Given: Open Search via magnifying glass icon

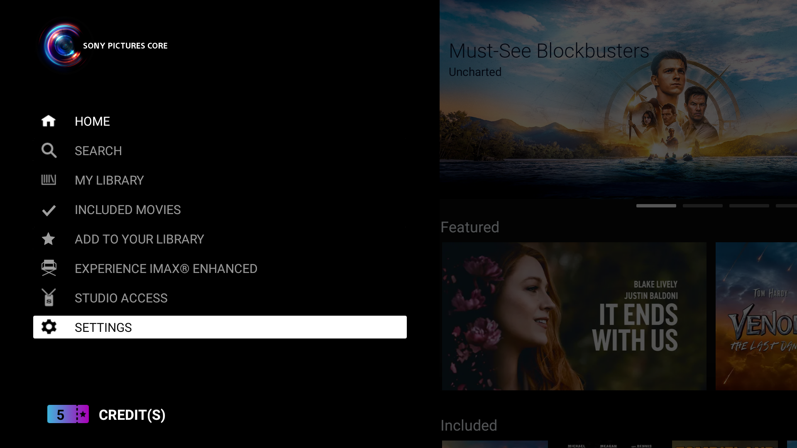Looking at the screenshot, I should (49, 151).
